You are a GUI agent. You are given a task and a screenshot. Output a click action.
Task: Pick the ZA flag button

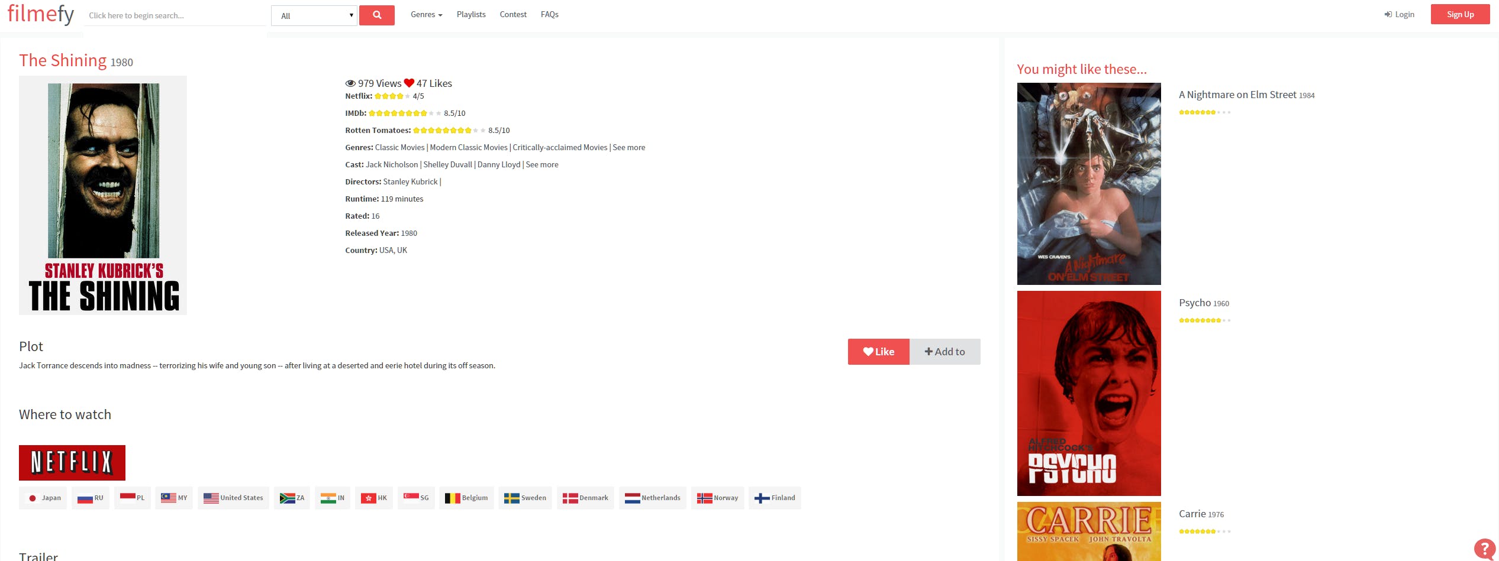[292, 498]
